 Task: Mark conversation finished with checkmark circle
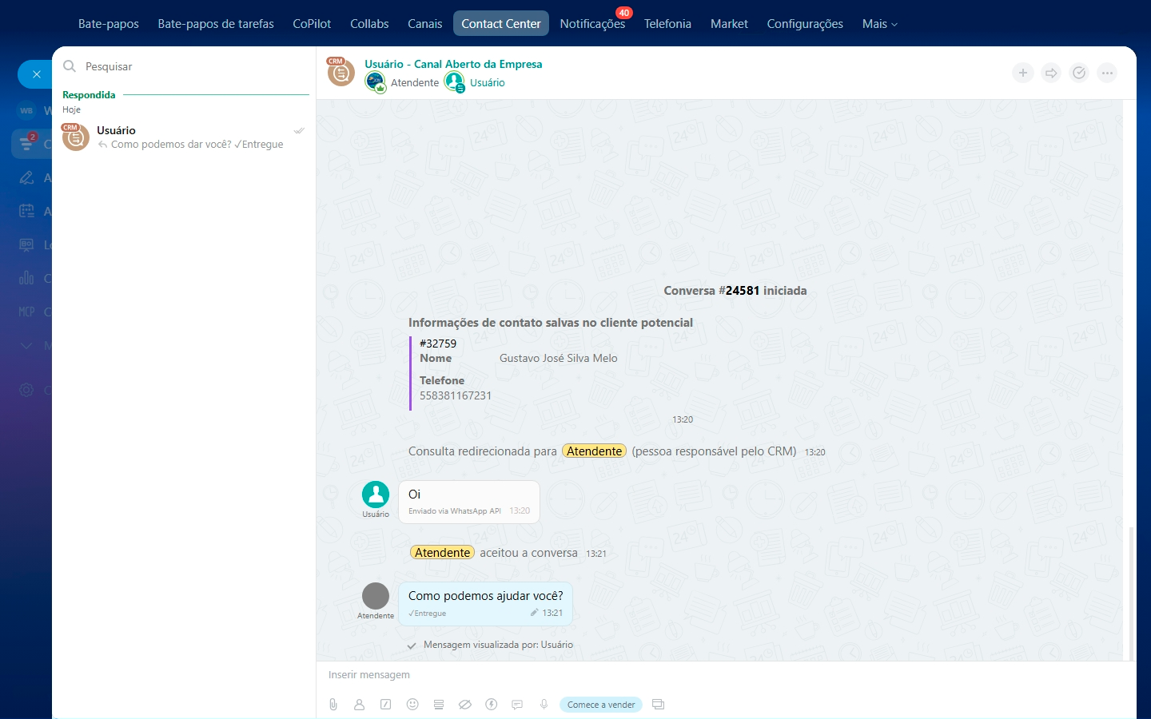[1079, 73]
